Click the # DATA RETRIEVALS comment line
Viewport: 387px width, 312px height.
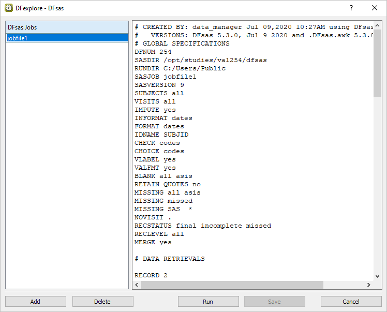click(x=170, y=259)
